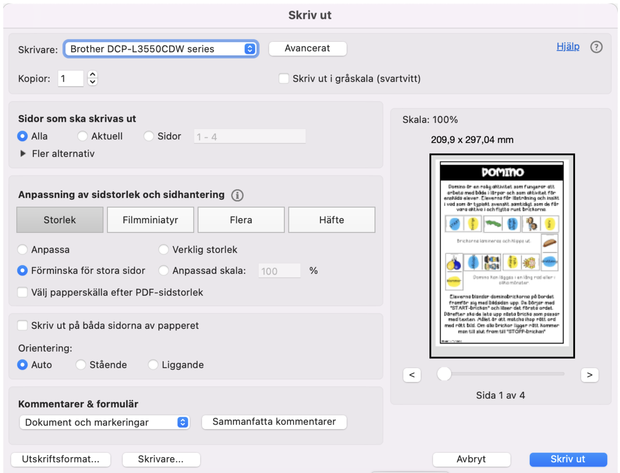The width and height of the screenshot is (620, 473).
Task: Click the info icon beside page sizing heading
Action: coord(237,195)
